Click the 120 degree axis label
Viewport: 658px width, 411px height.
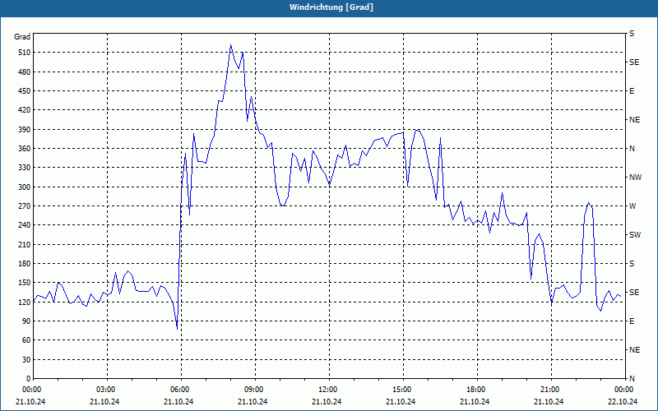pyautogui.click(x=25, y=302)
